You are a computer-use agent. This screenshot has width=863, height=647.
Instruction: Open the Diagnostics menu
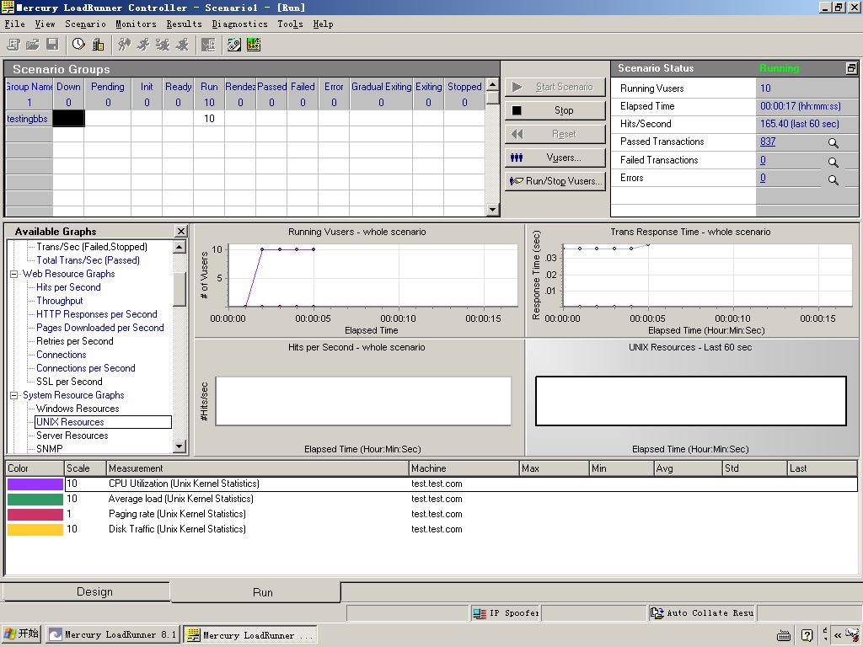click(239, 24)
